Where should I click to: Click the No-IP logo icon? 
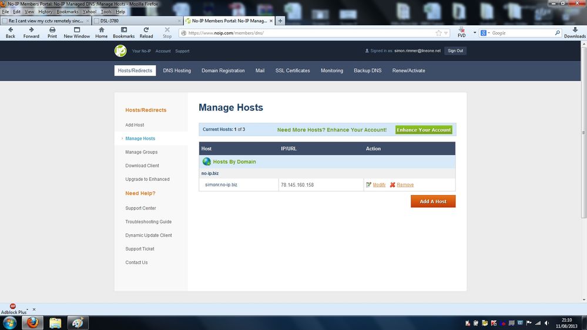click(120, 51)
